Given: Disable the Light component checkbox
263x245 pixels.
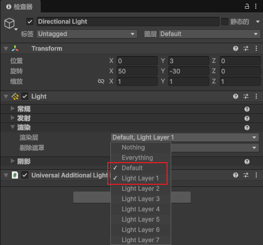Looking at the screenshot, I should (x=25, y=96).
